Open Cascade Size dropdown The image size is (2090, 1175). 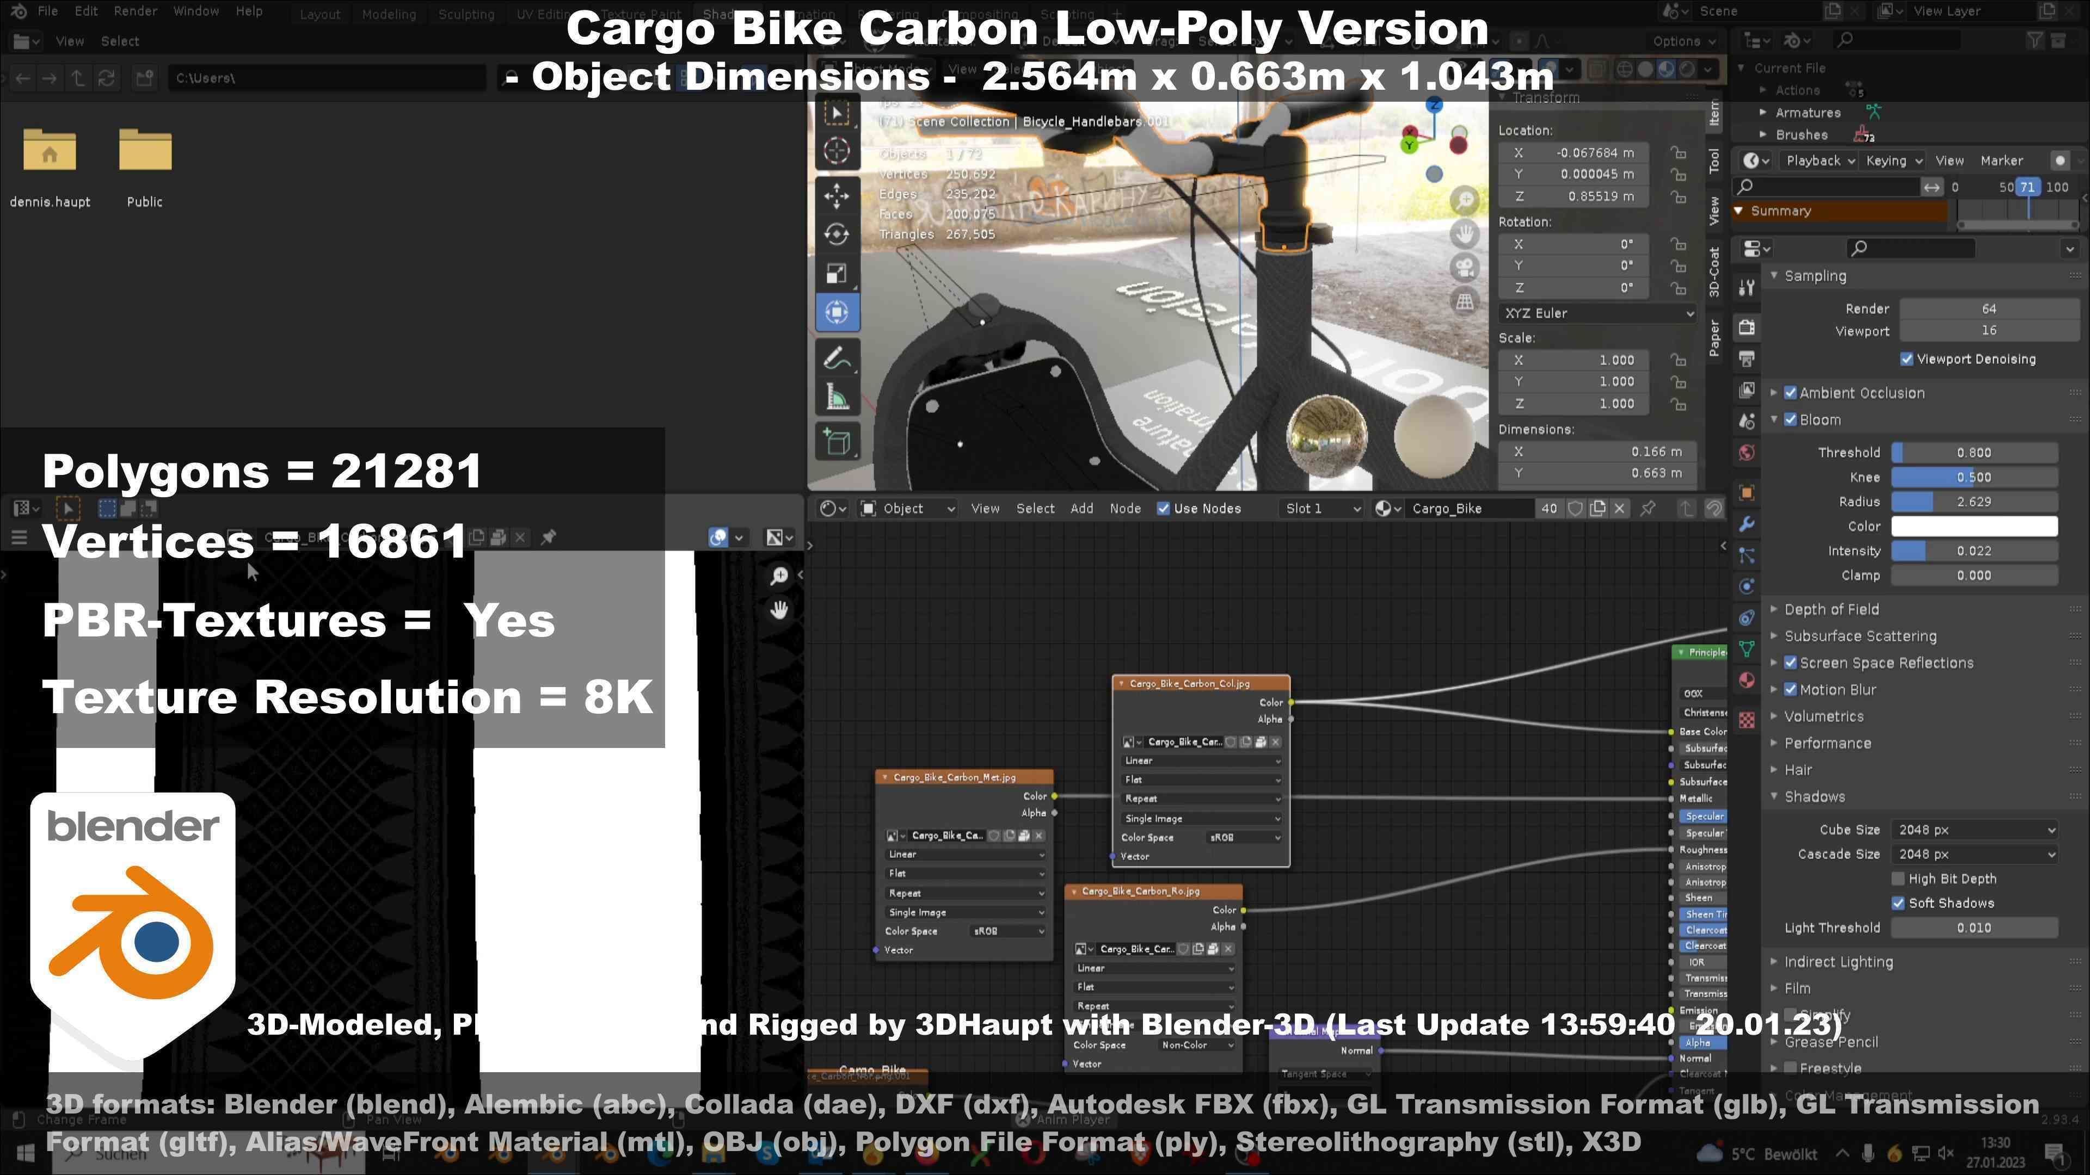(x=1975, y=854)
